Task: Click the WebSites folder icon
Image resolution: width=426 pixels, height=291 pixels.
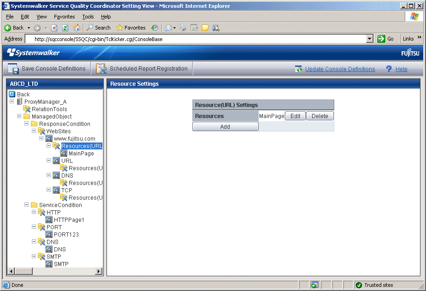Action: 41,131
